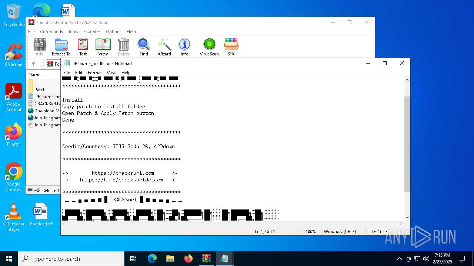Open Microsoft Edge from the taskbar

152,259
